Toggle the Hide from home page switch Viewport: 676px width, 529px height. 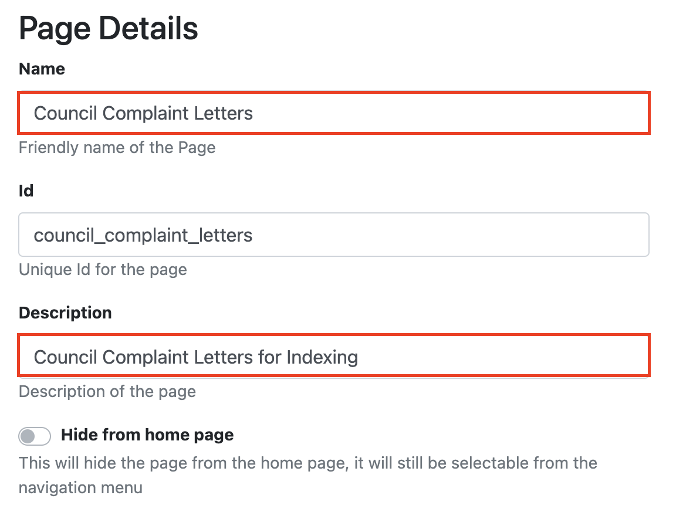[x=35, y=436]
